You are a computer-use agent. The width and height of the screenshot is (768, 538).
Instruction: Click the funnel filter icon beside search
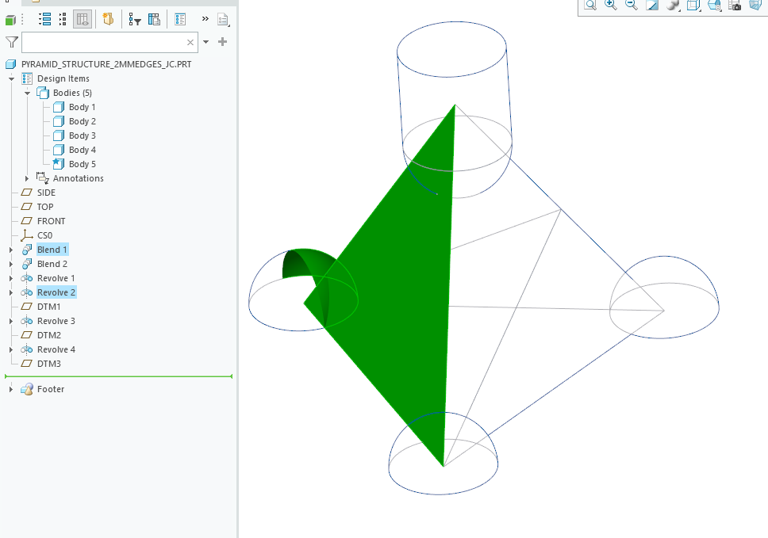(12, 42)
